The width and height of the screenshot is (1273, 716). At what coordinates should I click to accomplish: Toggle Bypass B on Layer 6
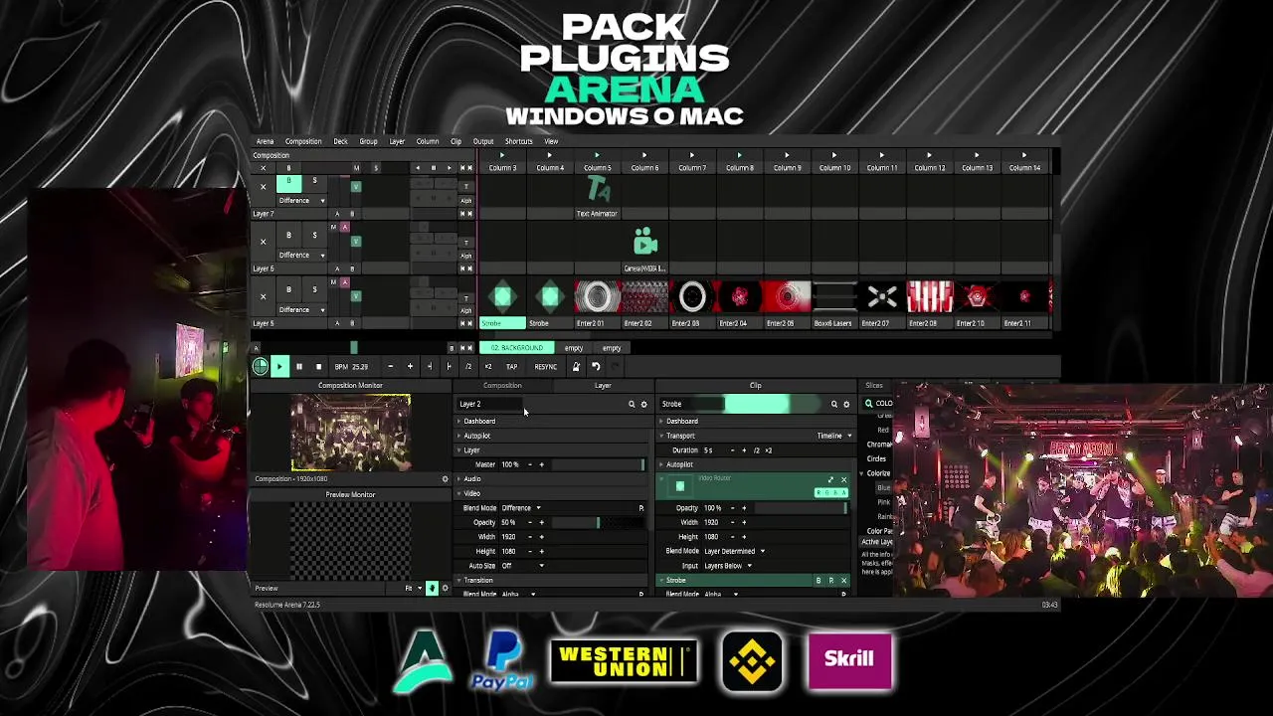[288, 236]
